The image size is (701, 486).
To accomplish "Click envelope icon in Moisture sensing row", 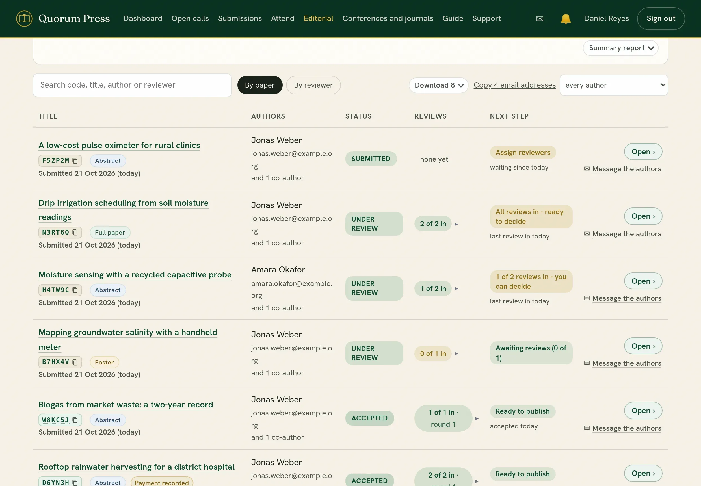I will pyautogui.click(x=587, y=298).
